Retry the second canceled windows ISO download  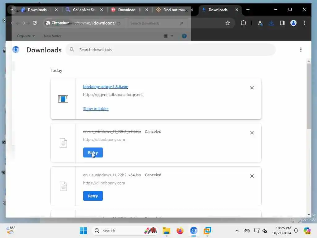(x=93, y=196)
